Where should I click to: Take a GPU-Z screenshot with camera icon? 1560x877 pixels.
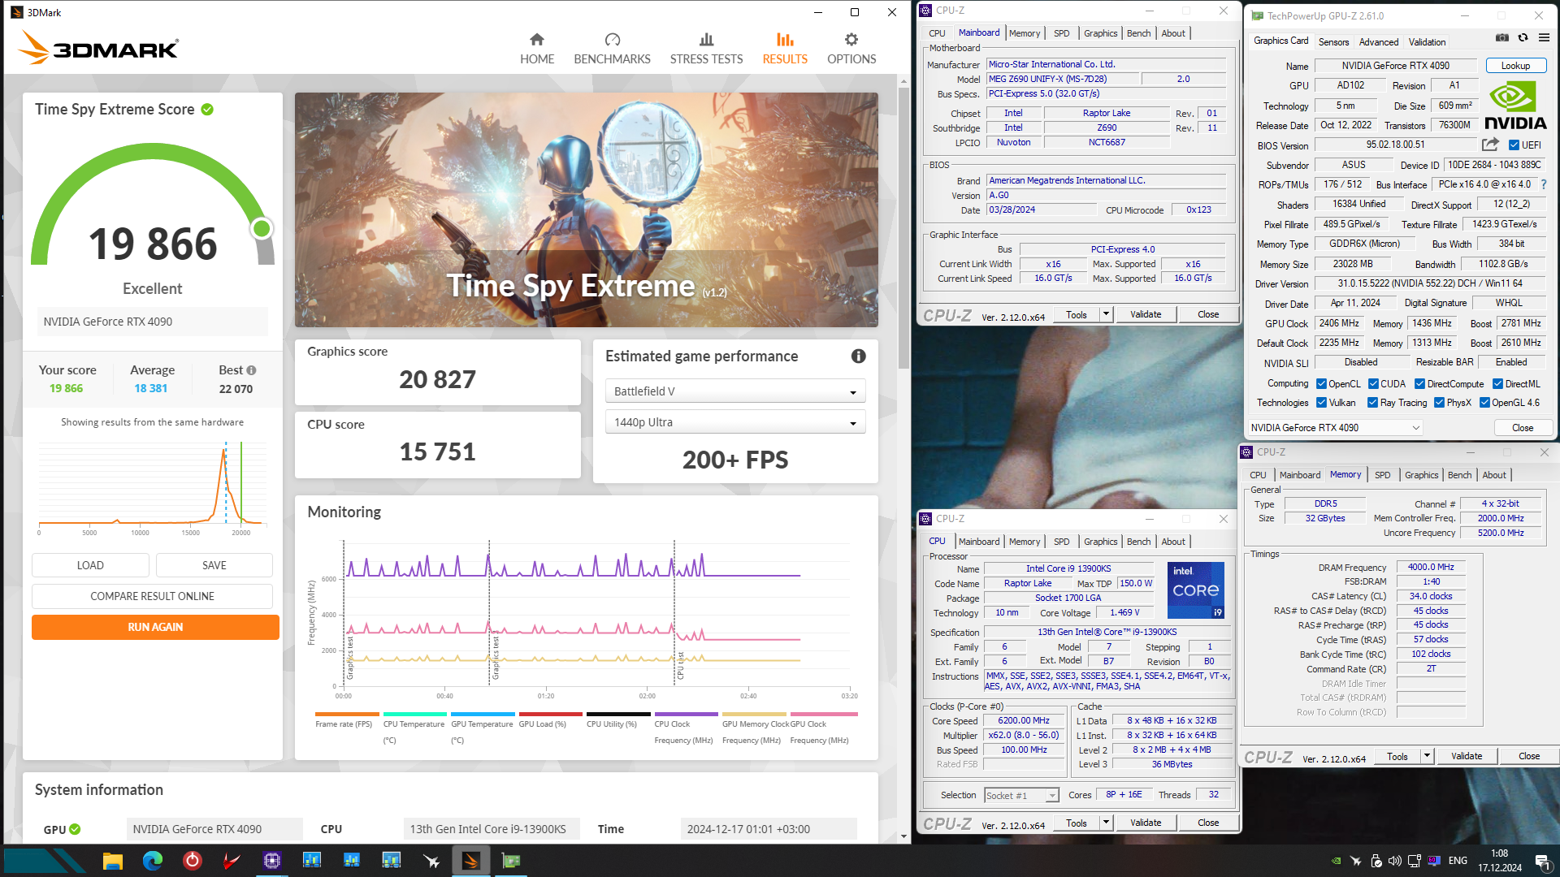pyautogui.click(x=1502, y=37)
